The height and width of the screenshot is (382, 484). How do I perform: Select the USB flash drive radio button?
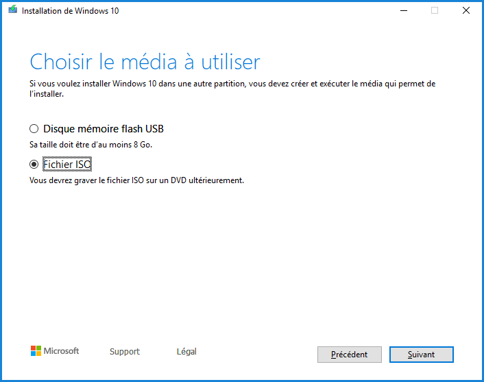[x=34, y=129]
